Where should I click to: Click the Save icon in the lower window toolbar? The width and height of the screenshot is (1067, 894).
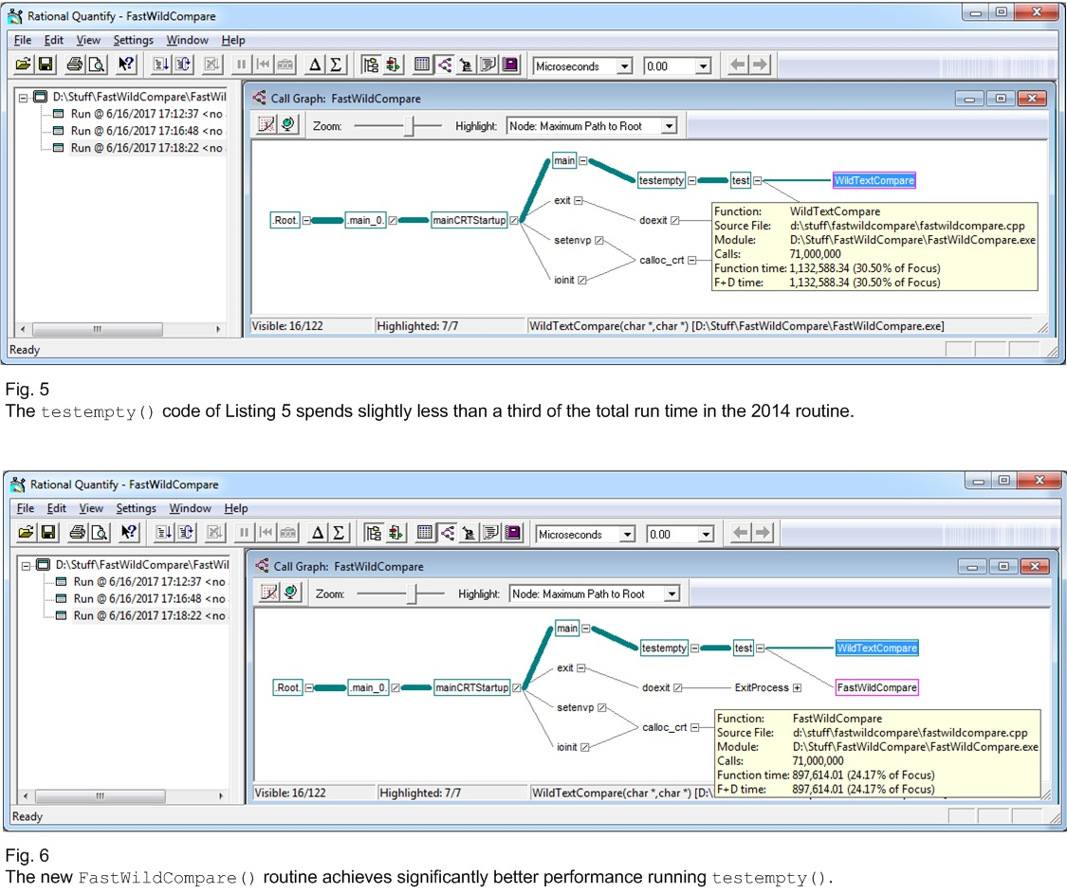[x=47, y=535]
